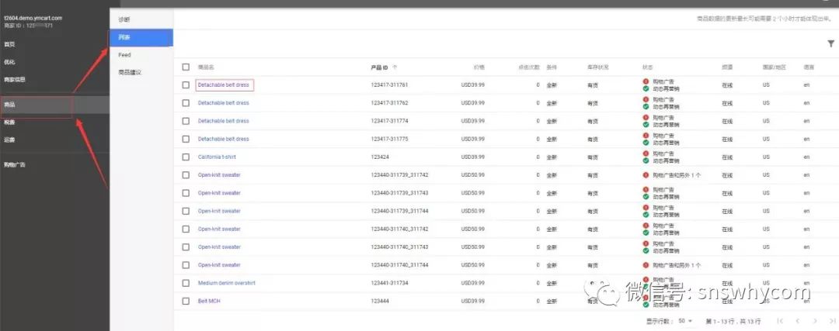The width and height of the screenshot is (839, 331).
Task: Open 商品建议 in secondary navigation
Action: coord(130,73)
